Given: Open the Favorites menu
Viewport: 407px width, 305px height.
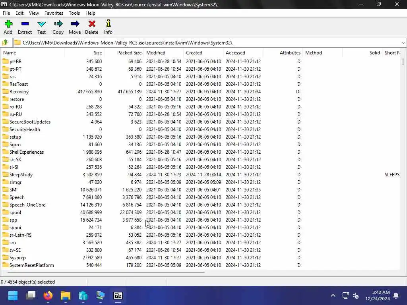Looking at the screenshot, I should click(x=54, y=13).
